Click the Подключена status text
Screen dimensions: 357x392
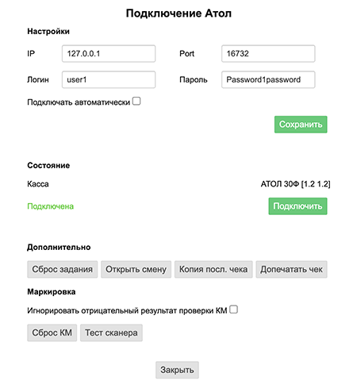pyautogui.click(x=51, y=206)
